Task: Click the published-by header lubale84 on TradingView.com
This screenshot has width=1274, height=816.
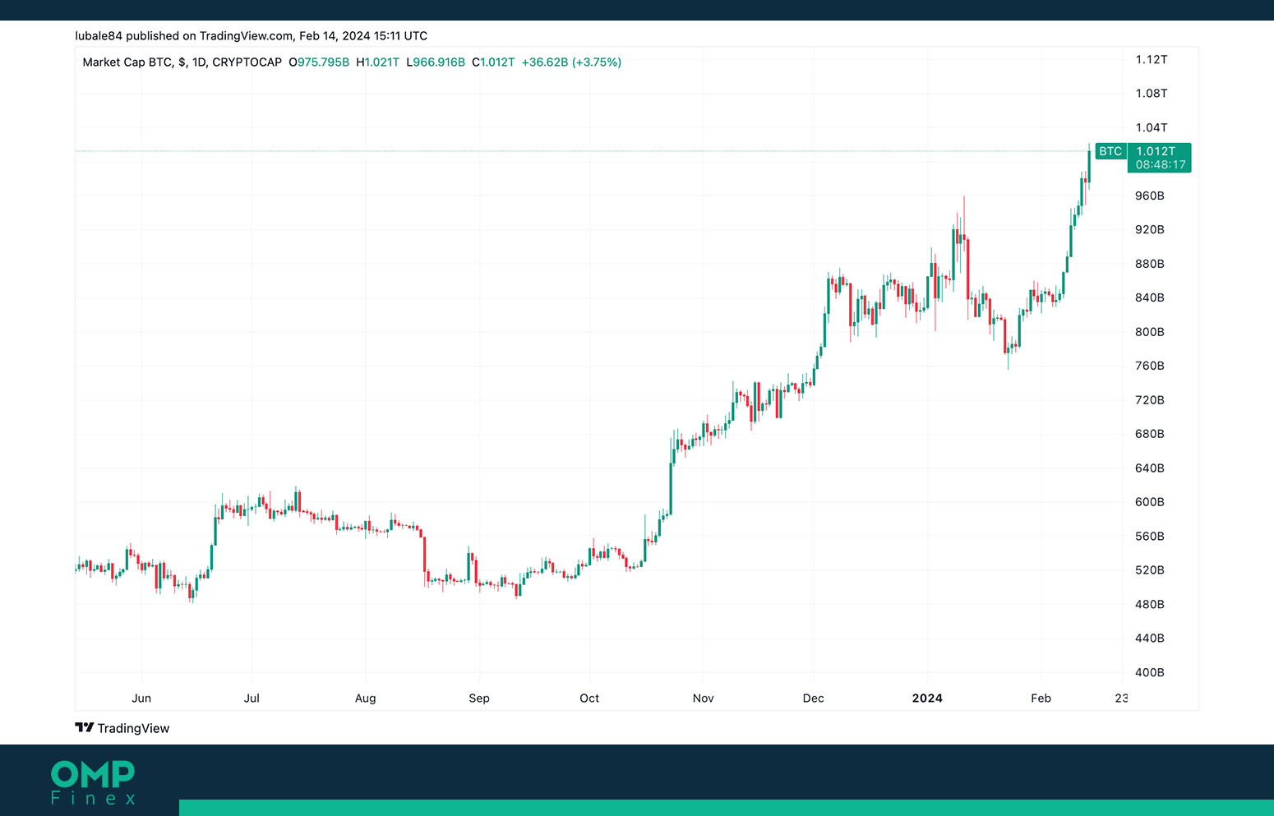Action: [252, 36]
